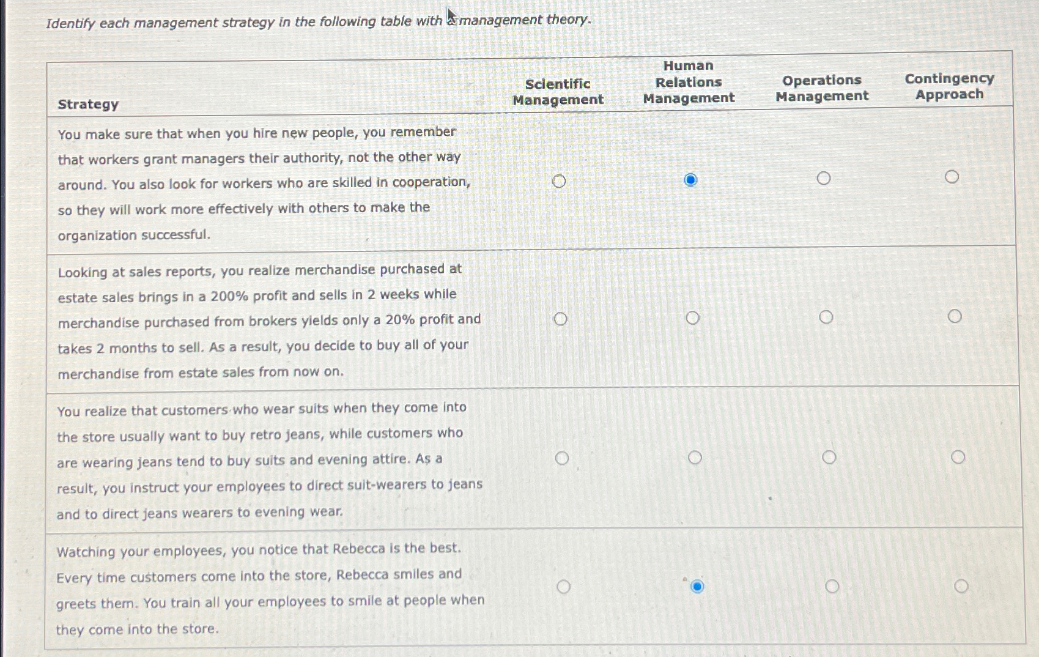Click the Contingency Approach column header
The height and width of the screenshot is (657, 1039).
point(950,86)
